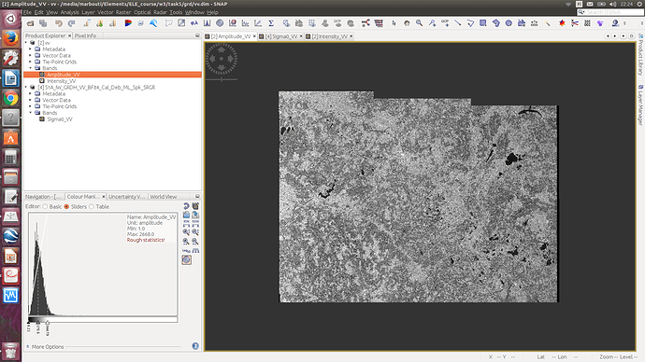Open the Scatter plot toolbar icon
The height and width of the screenshot is (362, 645).
click(x=258, y=23)
